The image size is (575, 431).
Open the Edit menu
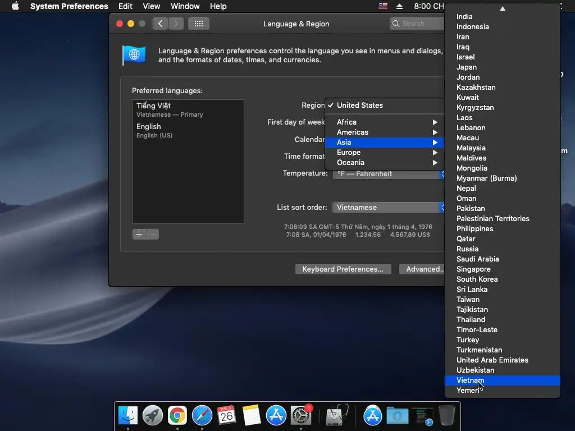point(125,6)
